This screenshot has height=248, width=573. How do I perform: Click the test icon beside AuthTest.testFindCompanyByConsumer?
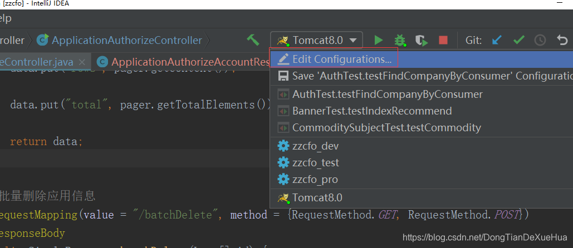tap(283, 95)
